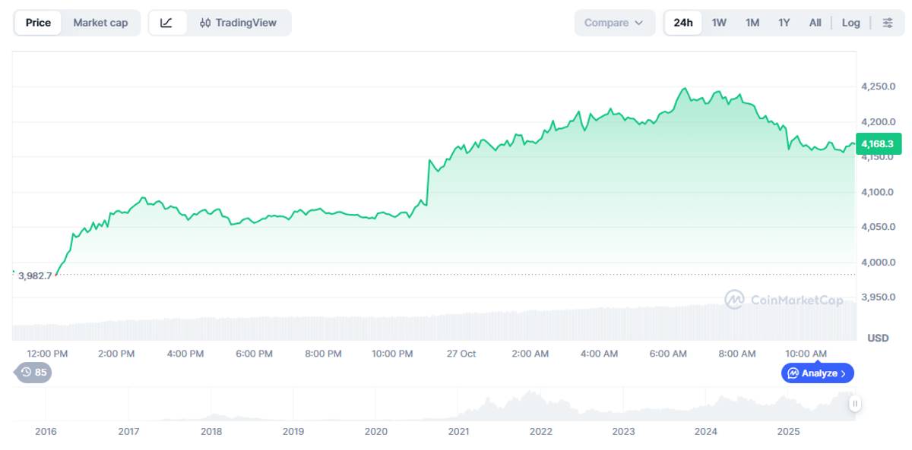The width and height of the screenshot is (912, 450).
Task: Open the Compare dropdown
Action: pyautogui.click(x=614, y=23)
